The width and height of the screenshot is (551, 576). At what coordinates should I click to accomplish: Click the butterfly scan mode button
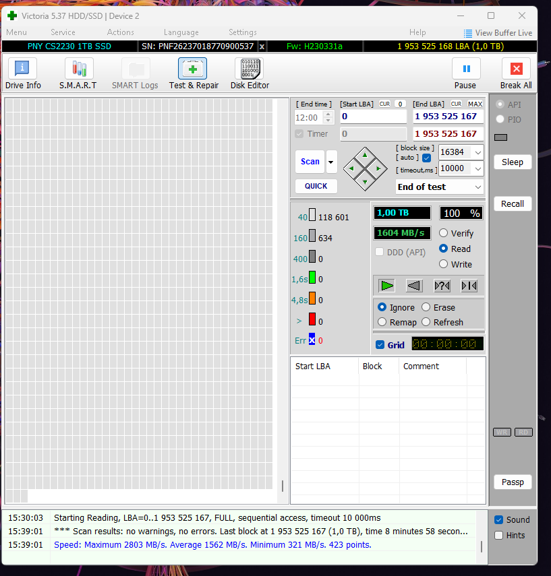tap(469, 286)
